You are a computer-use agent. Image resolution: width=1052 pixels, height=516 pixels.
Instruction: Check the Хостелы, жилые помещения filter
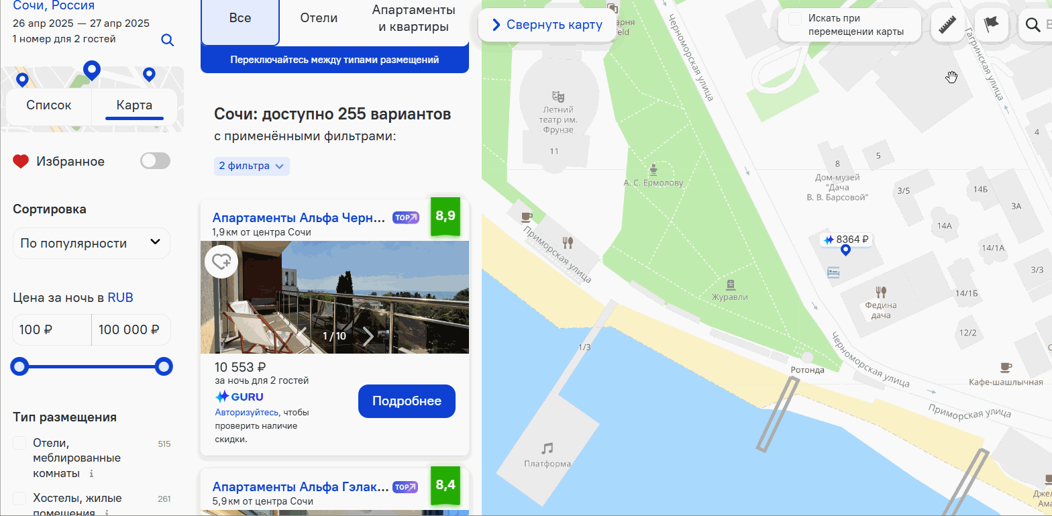(19, 499)
